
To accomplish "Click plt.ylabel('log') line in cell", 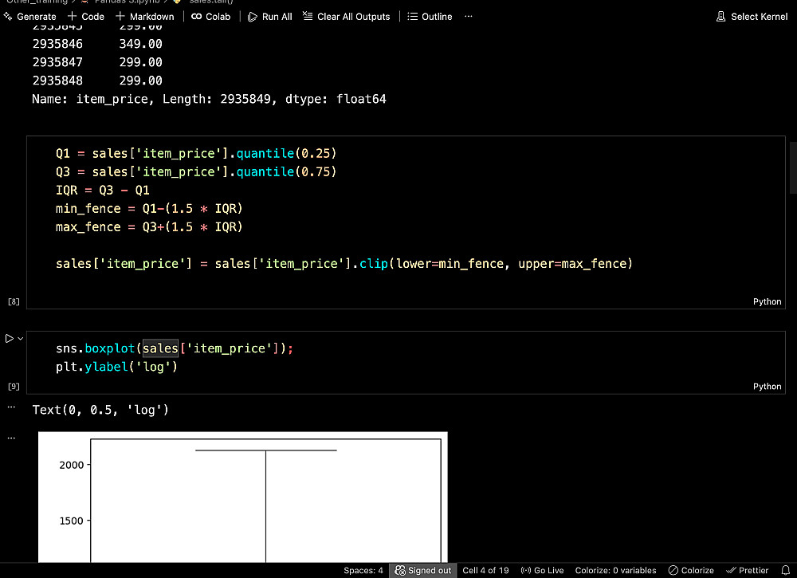I will [x=116, y=367].
